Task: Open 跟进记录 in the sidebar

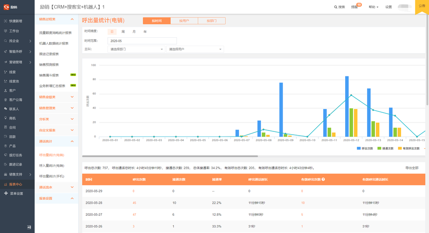Action: pos(15,164)
